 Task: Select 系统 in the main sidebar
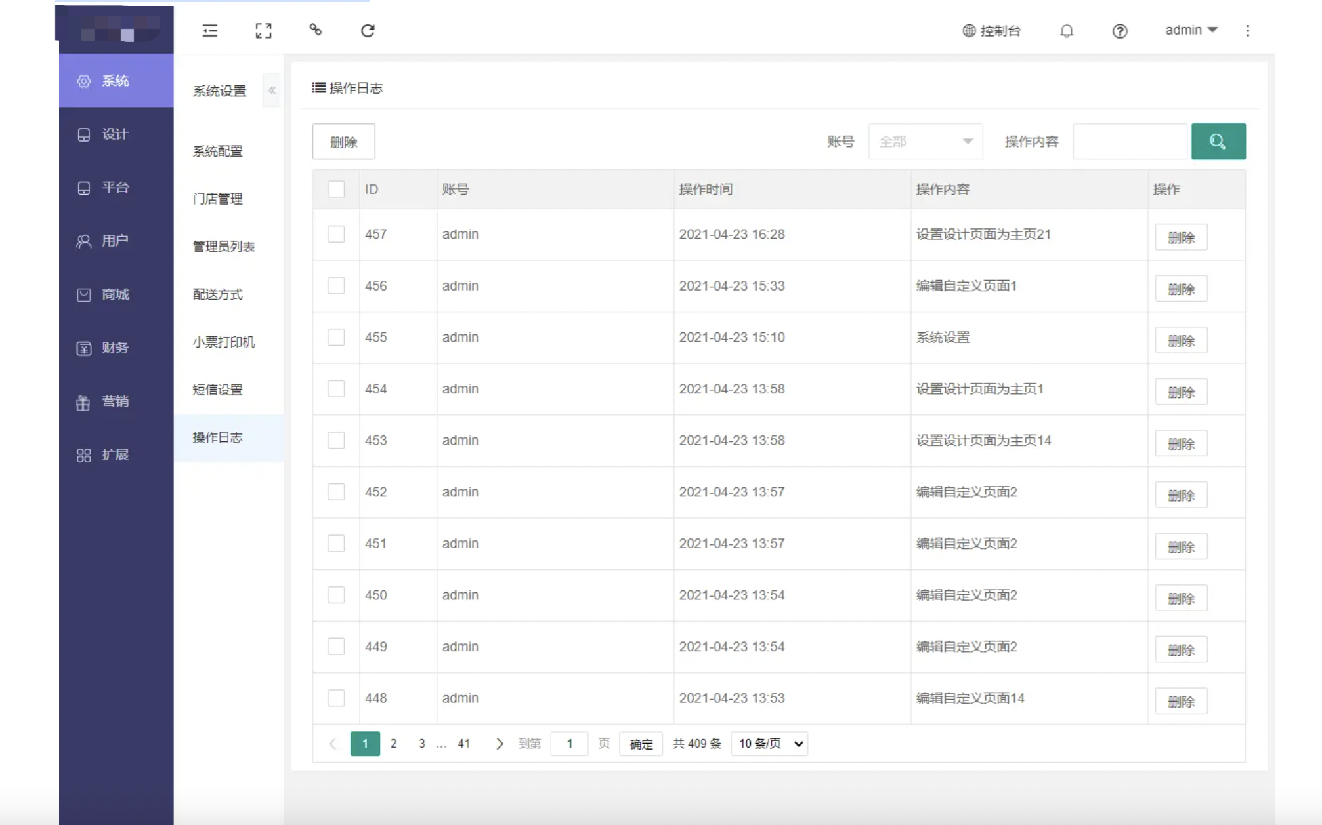[116, 81]
